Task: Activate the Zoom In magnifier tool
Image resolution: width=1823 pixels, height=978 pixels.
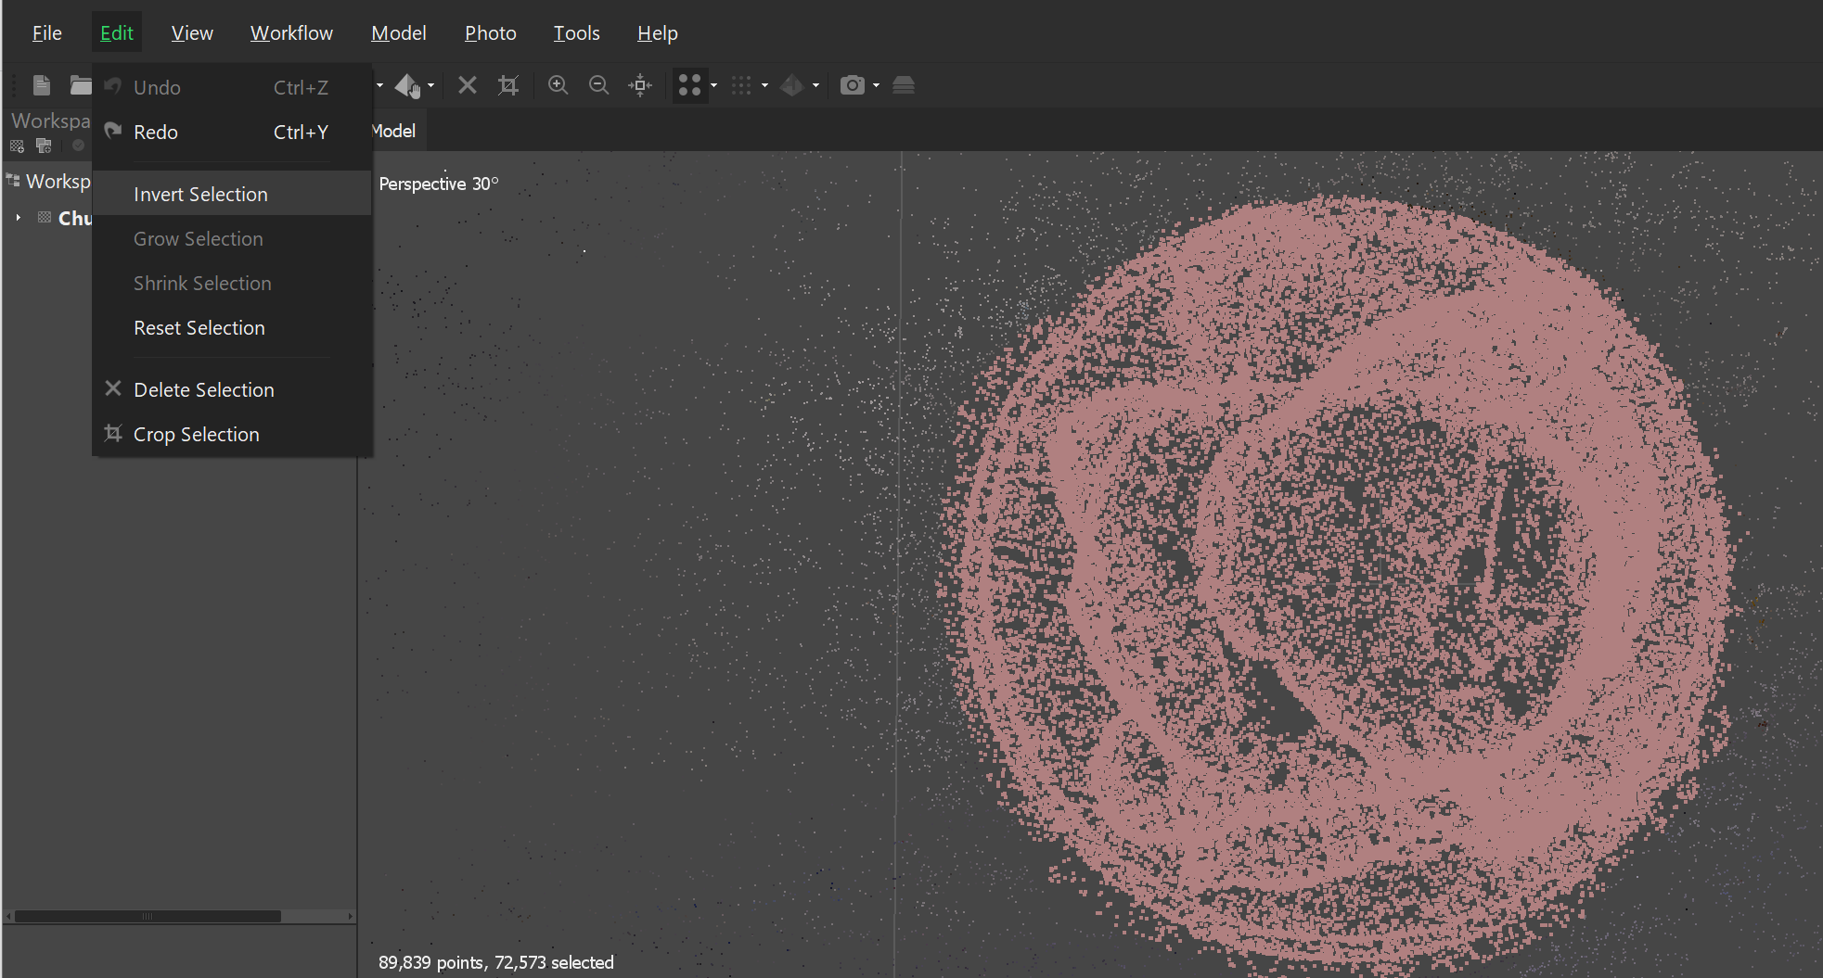Action: tap(558, 85)
